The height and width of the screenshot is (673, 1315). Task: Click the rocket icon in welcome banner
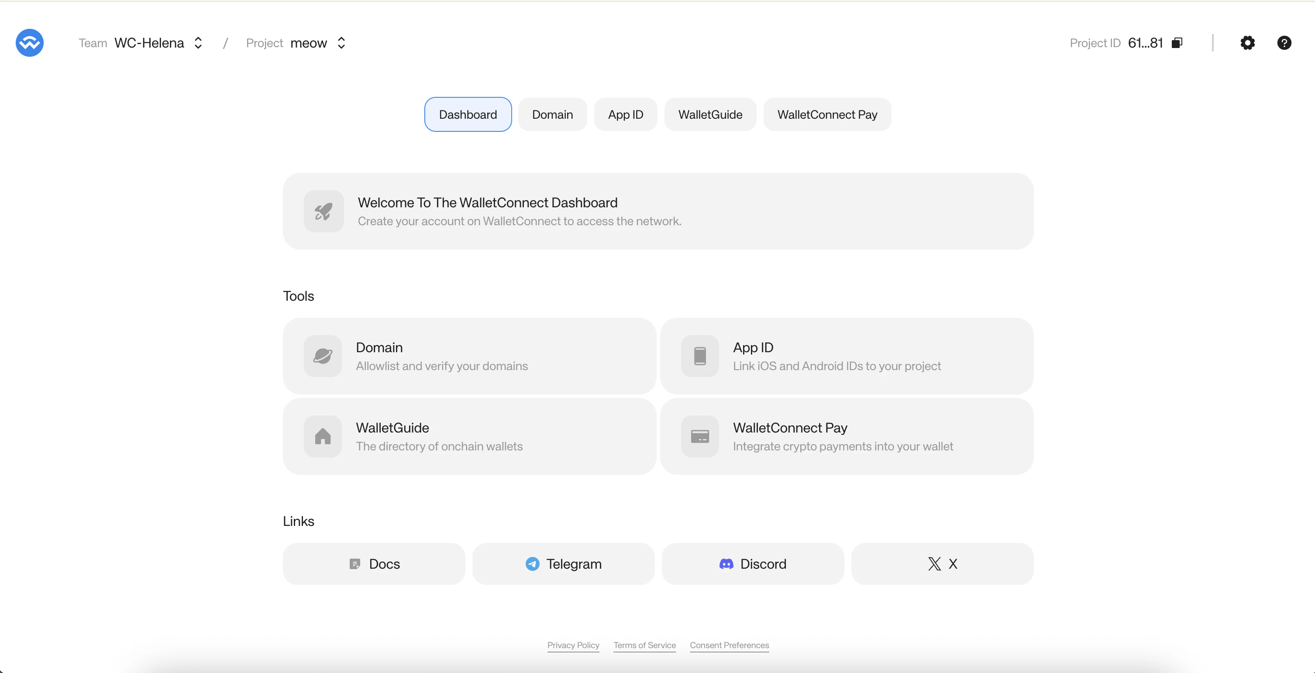pyautogui.click(x=324, y=211)
